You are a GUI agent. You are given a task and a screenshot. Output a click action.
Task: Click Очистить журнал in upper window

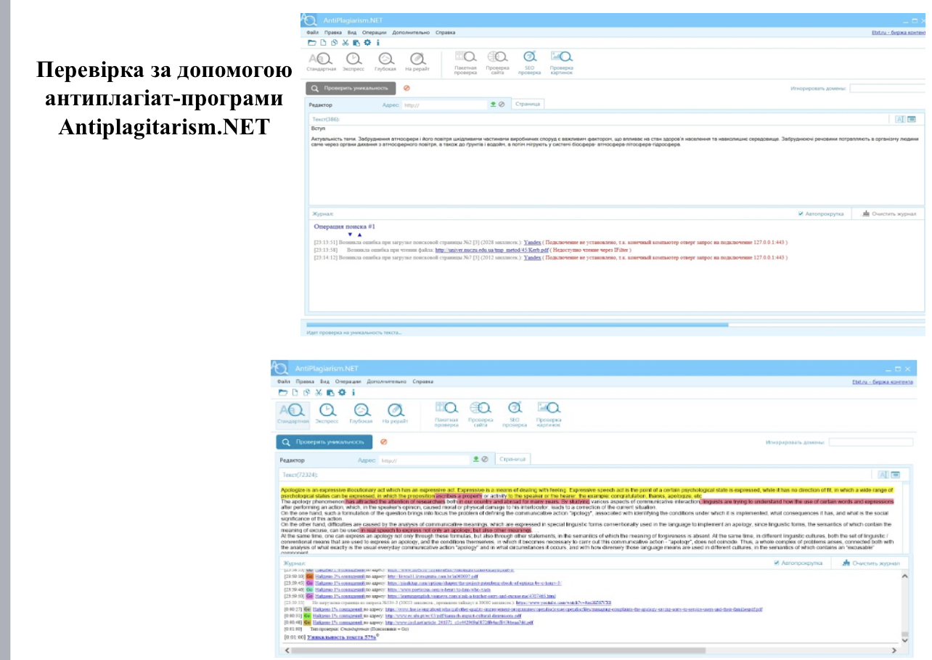point(890,214)
